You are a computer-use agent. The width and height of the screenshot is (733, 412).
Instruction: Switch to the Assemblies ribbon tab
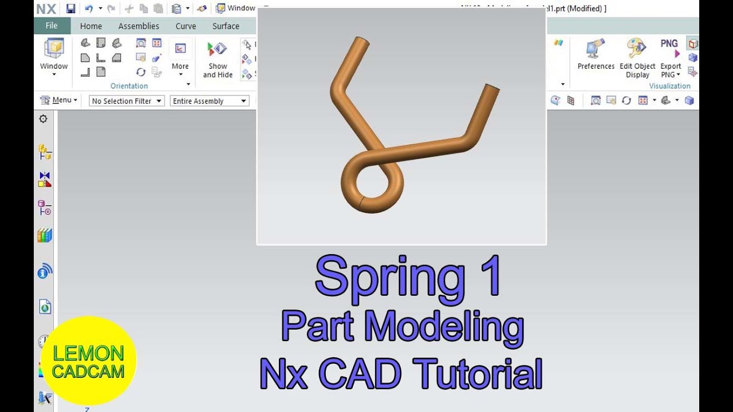coord(139,26)
